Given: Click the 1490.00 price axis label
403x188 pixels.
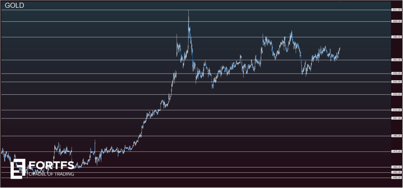Looking at the screenshot, I should pos(396,136).
